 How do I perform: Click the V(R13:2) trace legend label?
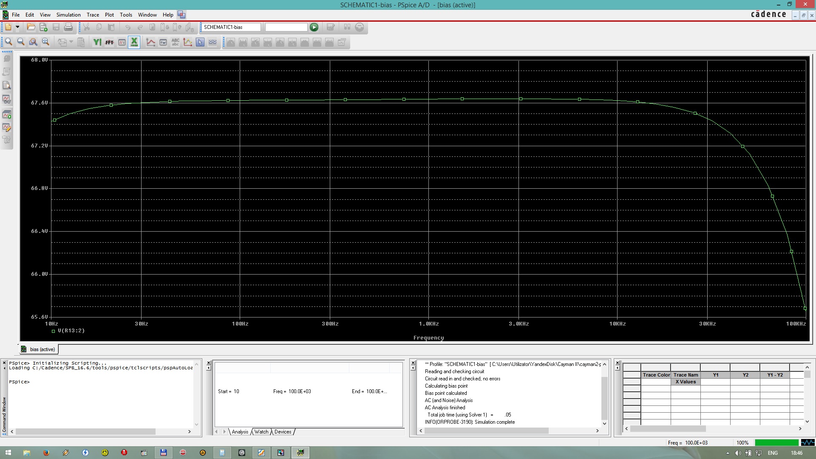point(71,331)
